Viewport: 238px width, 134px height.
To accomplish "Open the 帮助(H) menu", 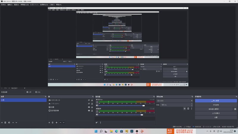I will pyautogui.click(x=59, y=5).
